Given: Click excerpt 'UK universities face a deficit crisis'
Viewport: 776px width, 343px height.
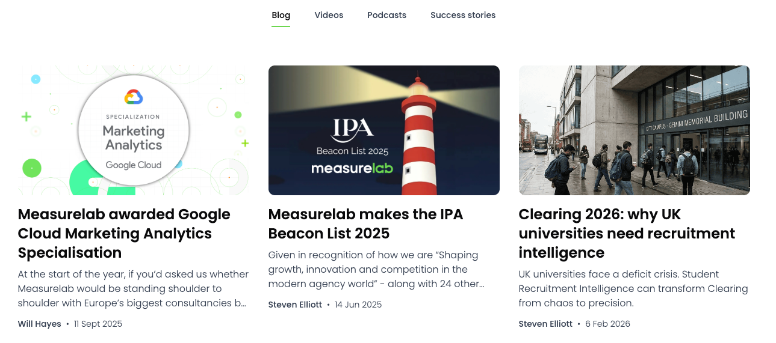Looking at the screenshot, I should (633, 288).
